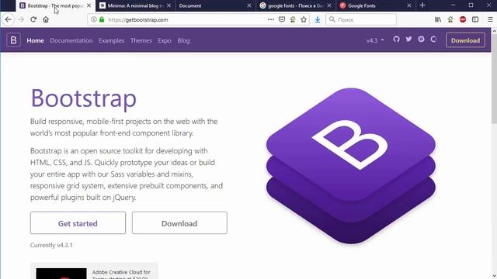Show site information icon in address bar
The image size is (497, 279).
pyautogui.click(x=94, y=19)
